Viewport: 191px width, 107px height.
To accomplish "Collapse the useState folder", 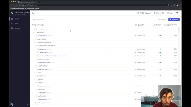I will [35, 79].
